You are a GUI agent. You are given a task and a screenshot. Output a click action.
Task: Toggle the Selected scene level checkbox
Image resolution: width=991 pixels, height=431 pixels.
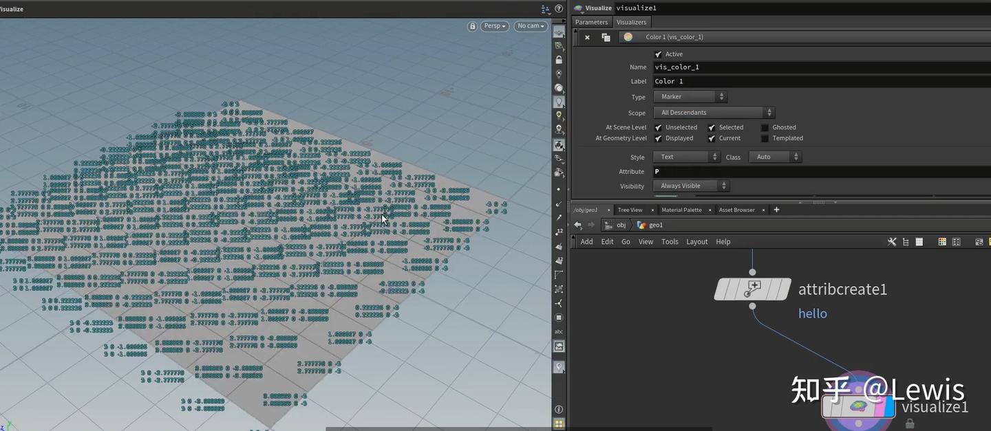point(712,127)
